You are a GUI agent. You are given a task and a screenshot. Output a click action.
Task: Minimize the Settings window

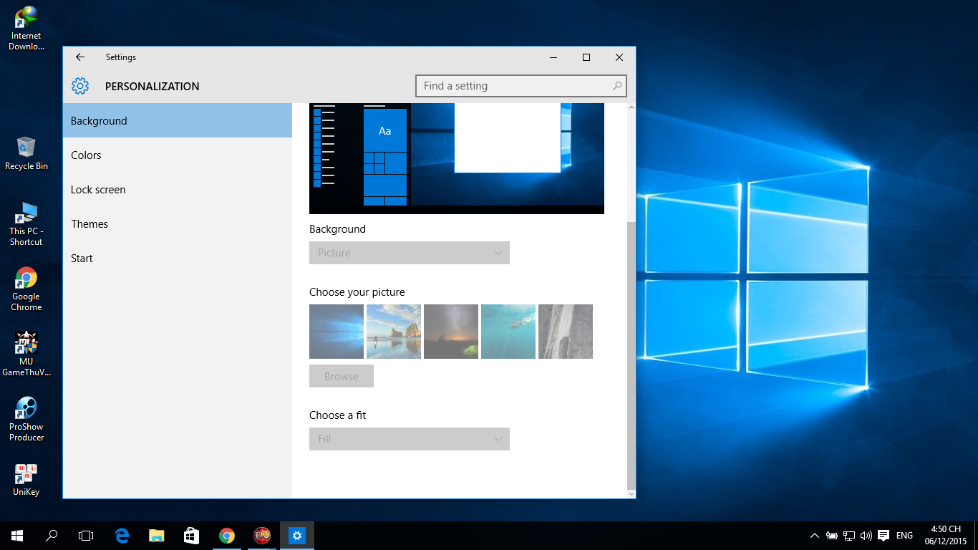[553, 57]
